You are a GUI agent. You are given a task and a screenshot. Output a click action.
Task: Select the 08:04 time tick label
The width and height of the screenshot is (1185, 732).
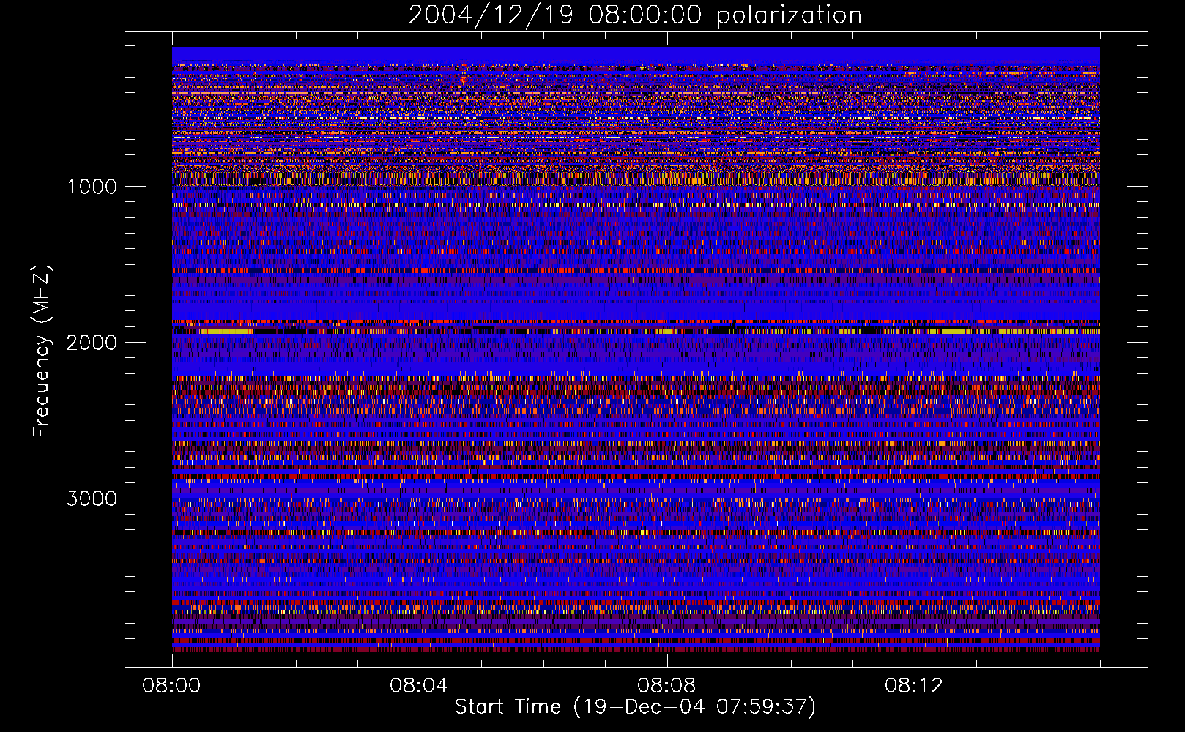419,686
